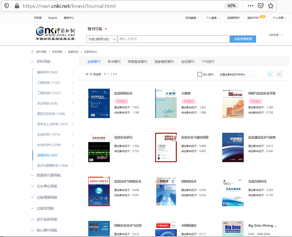292x237 pixels.
Task: Select the 个刊发行 tab
Action: [x=208, y=62]
